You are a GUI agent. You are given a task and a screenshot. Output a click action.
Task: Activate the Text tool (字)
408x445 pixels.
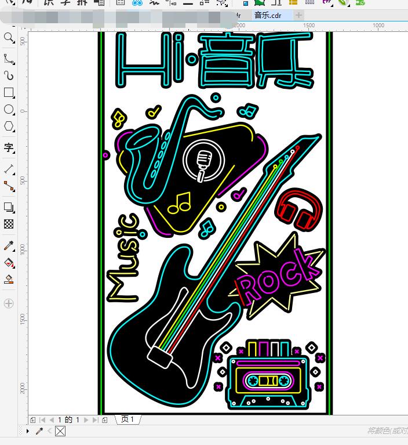9,147
